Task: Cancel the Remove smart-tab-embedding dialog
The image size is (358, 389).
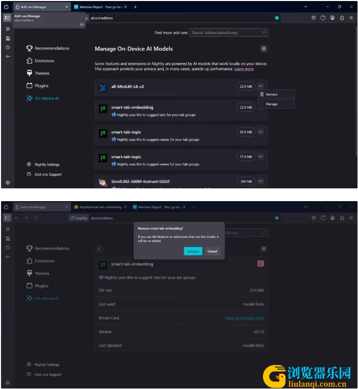Action: click(212, 251)
